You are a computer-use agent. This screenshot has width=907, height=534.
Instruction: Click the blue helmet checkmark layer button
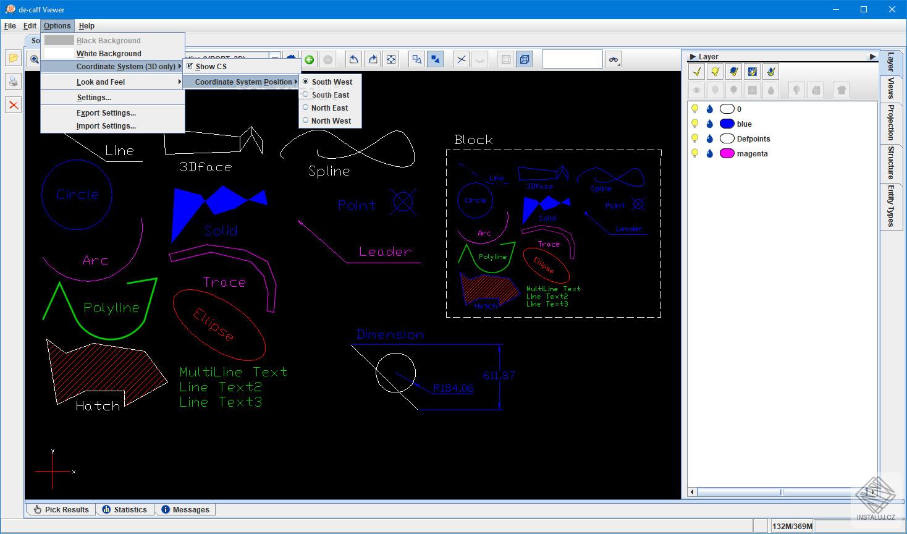coord(733,72)
